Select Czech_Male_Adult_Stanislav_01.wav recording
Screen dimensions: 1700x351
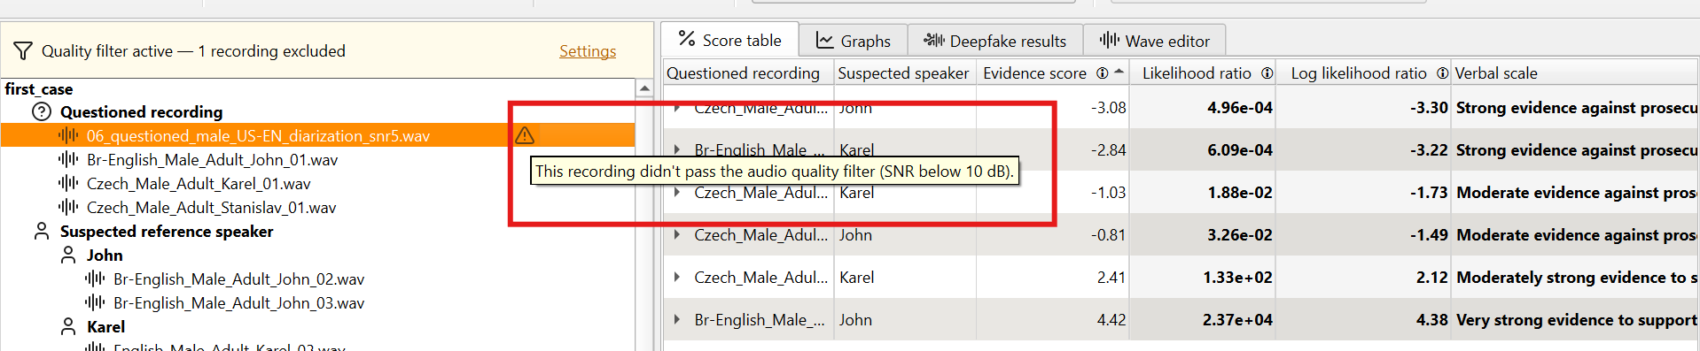coord(212,207)
